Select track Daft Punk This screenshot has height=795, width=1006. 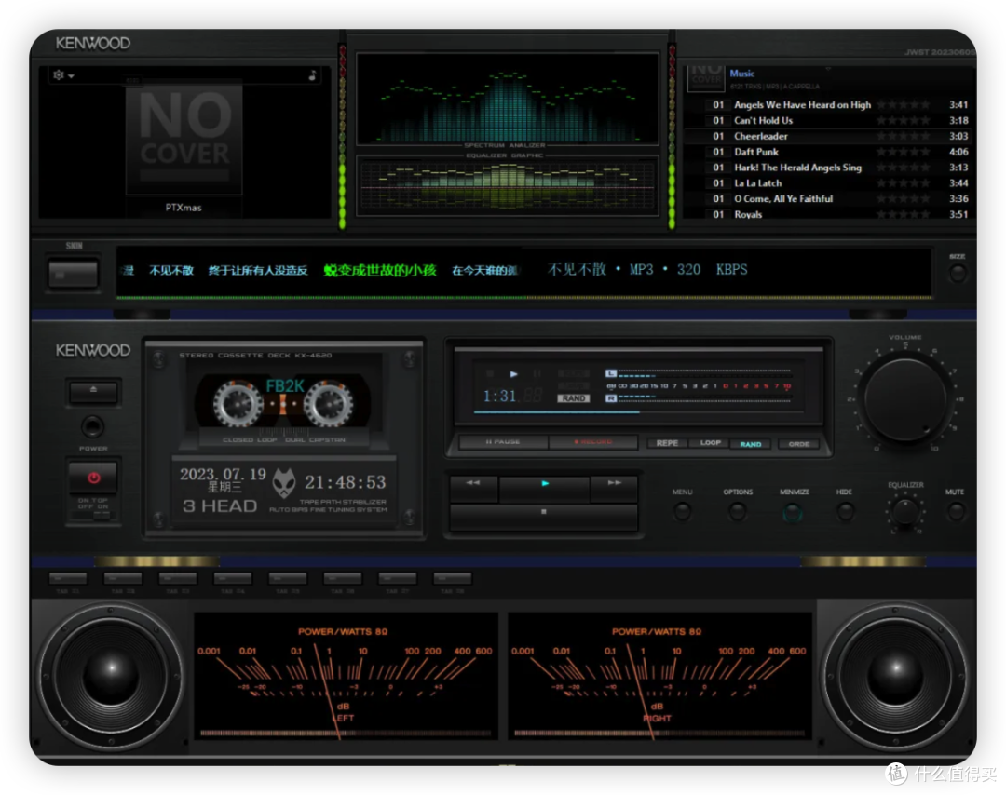point(829,152)
